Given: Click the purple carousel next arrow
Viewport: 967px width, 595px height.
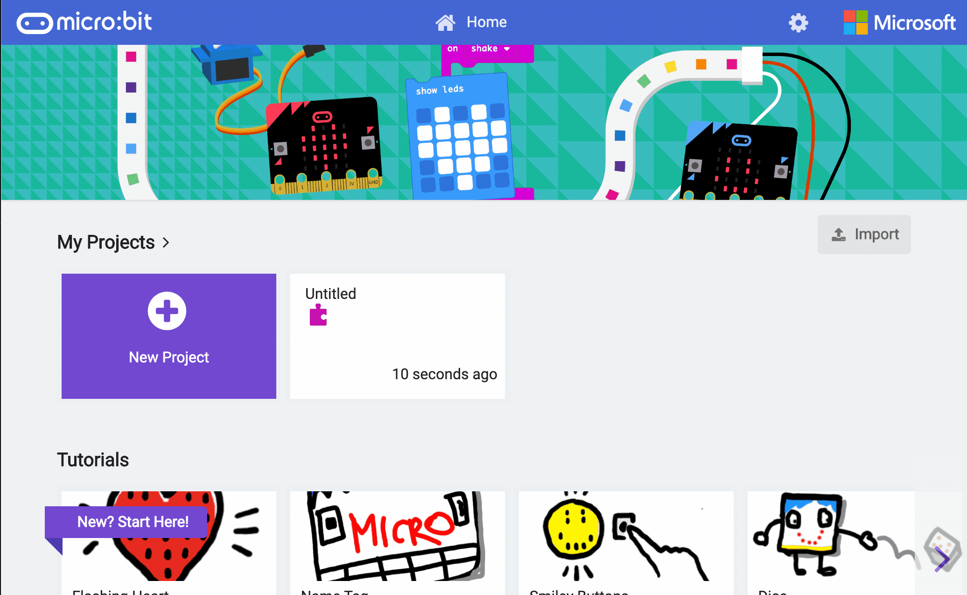Looking at the screenshot, I should tap(942, 559).
